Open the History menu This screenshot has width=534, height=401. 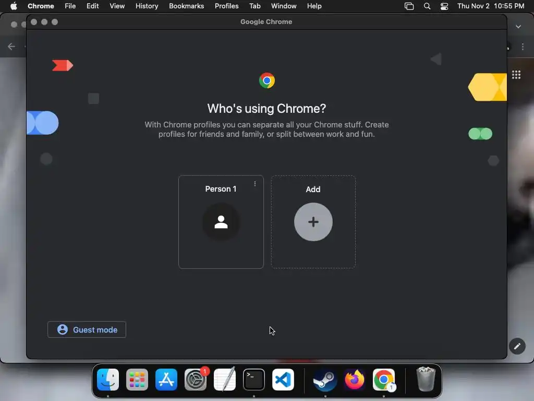pyautogui.click(x=147, y=6)
